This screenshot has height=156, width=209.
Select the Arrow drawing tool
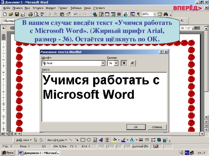point(77,140)
